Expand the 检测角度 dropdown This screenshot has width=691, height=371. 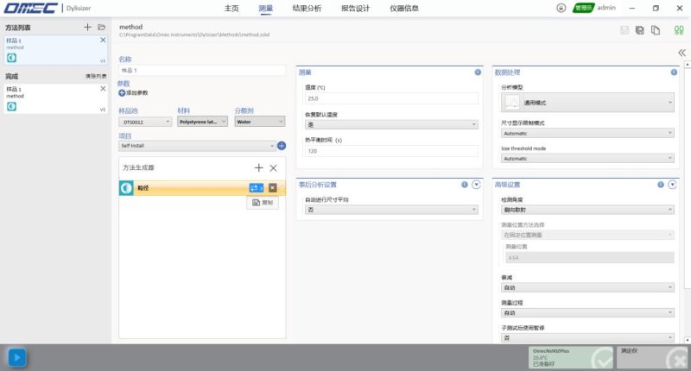click(x=587, y=209)
